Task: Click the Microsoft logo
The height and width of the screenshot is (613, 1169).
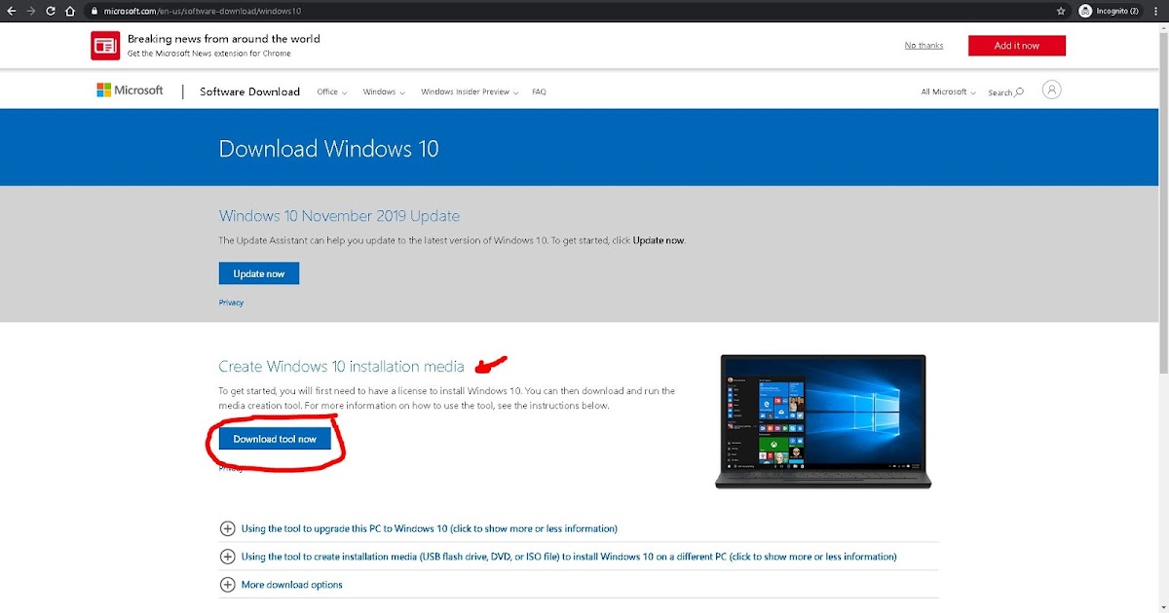Action: coord(130,90)
